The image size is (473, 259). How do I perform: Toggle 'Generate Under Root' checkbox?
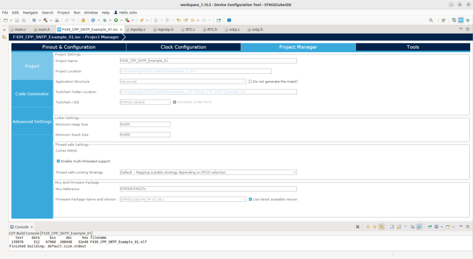(174, 102)
